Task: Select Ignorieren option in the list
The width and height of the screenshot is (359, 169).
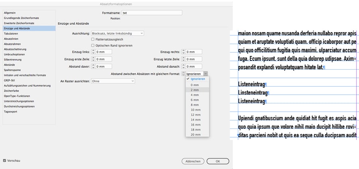Action: click(197, 79)
